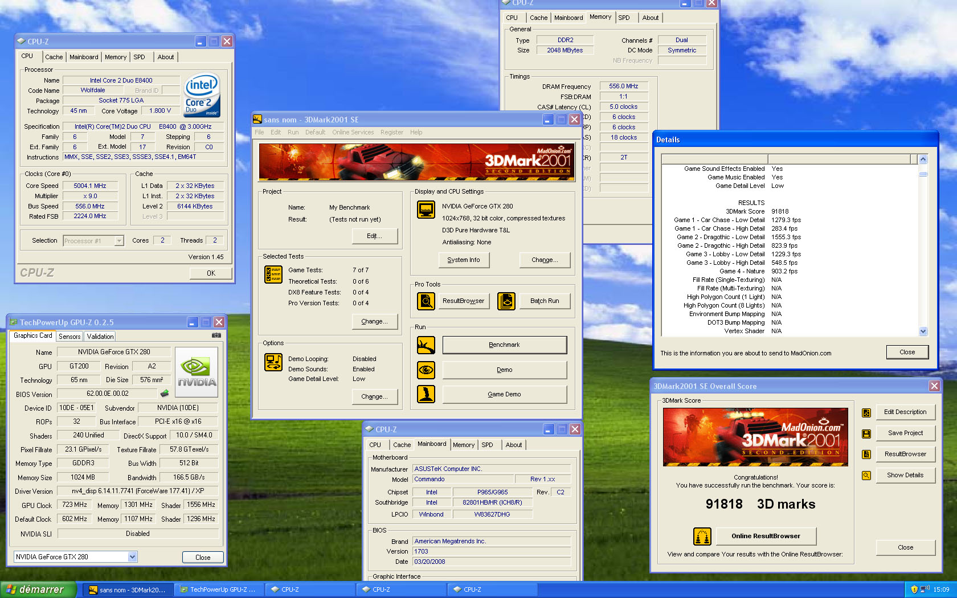
Task: Click Change button in Display and CPU Settings
Action: [x=545, y=260]
